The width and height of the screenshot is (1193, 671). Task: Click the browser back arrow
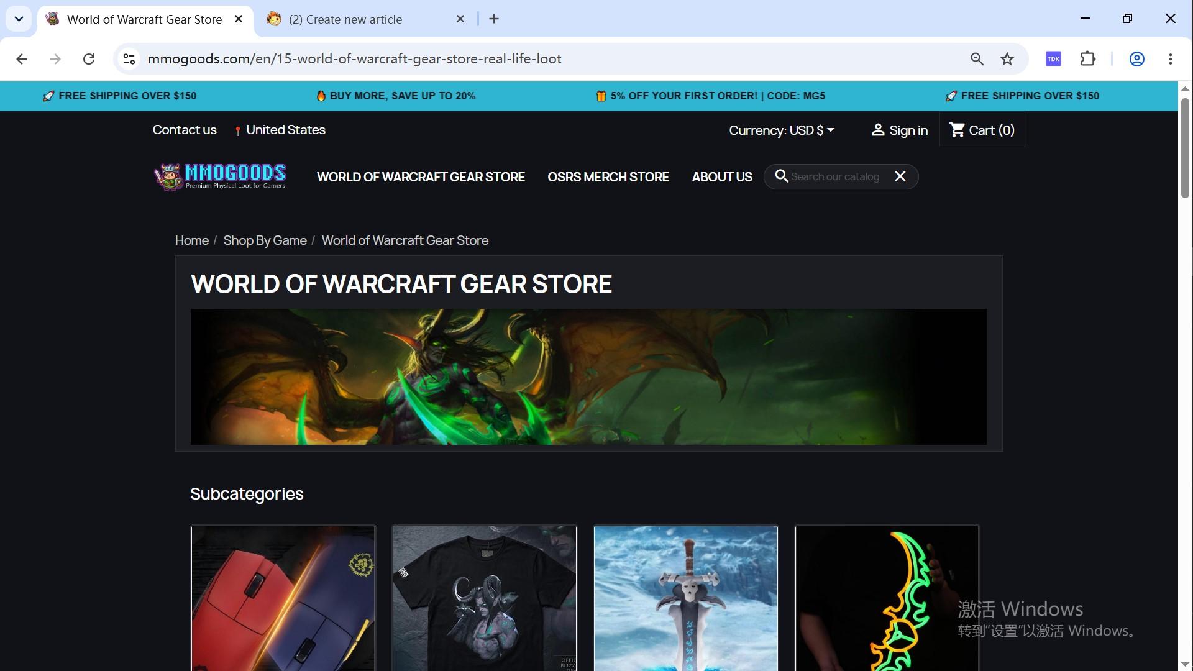22,59
